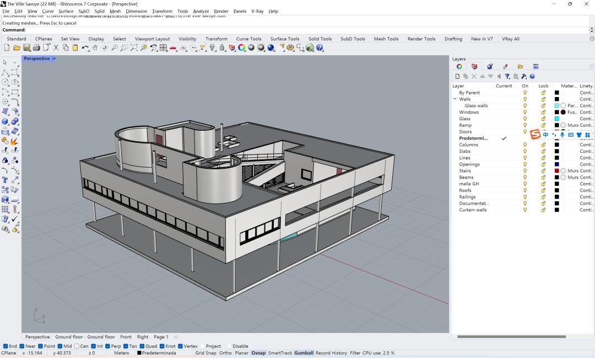Select the Circle tool in left sidebar
The height and width of the screenshot is (358, 595).
point(6,82)
